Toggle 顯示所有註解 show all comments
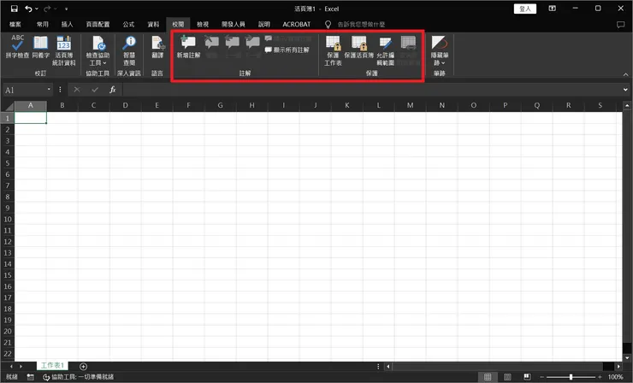The width and height of the screenshot is (633, 383). tap(287, 50)
